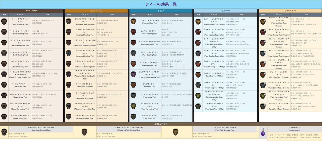
Task: Select the (Basic Warming Tea) name cell
Action: pyautogui.click(x=20, y=64)
